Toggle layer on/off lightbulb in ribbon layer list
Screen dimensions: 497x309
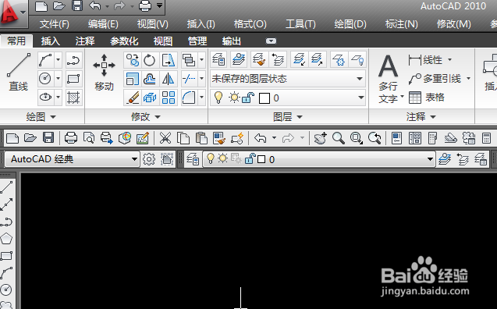[x=218, y=98]
